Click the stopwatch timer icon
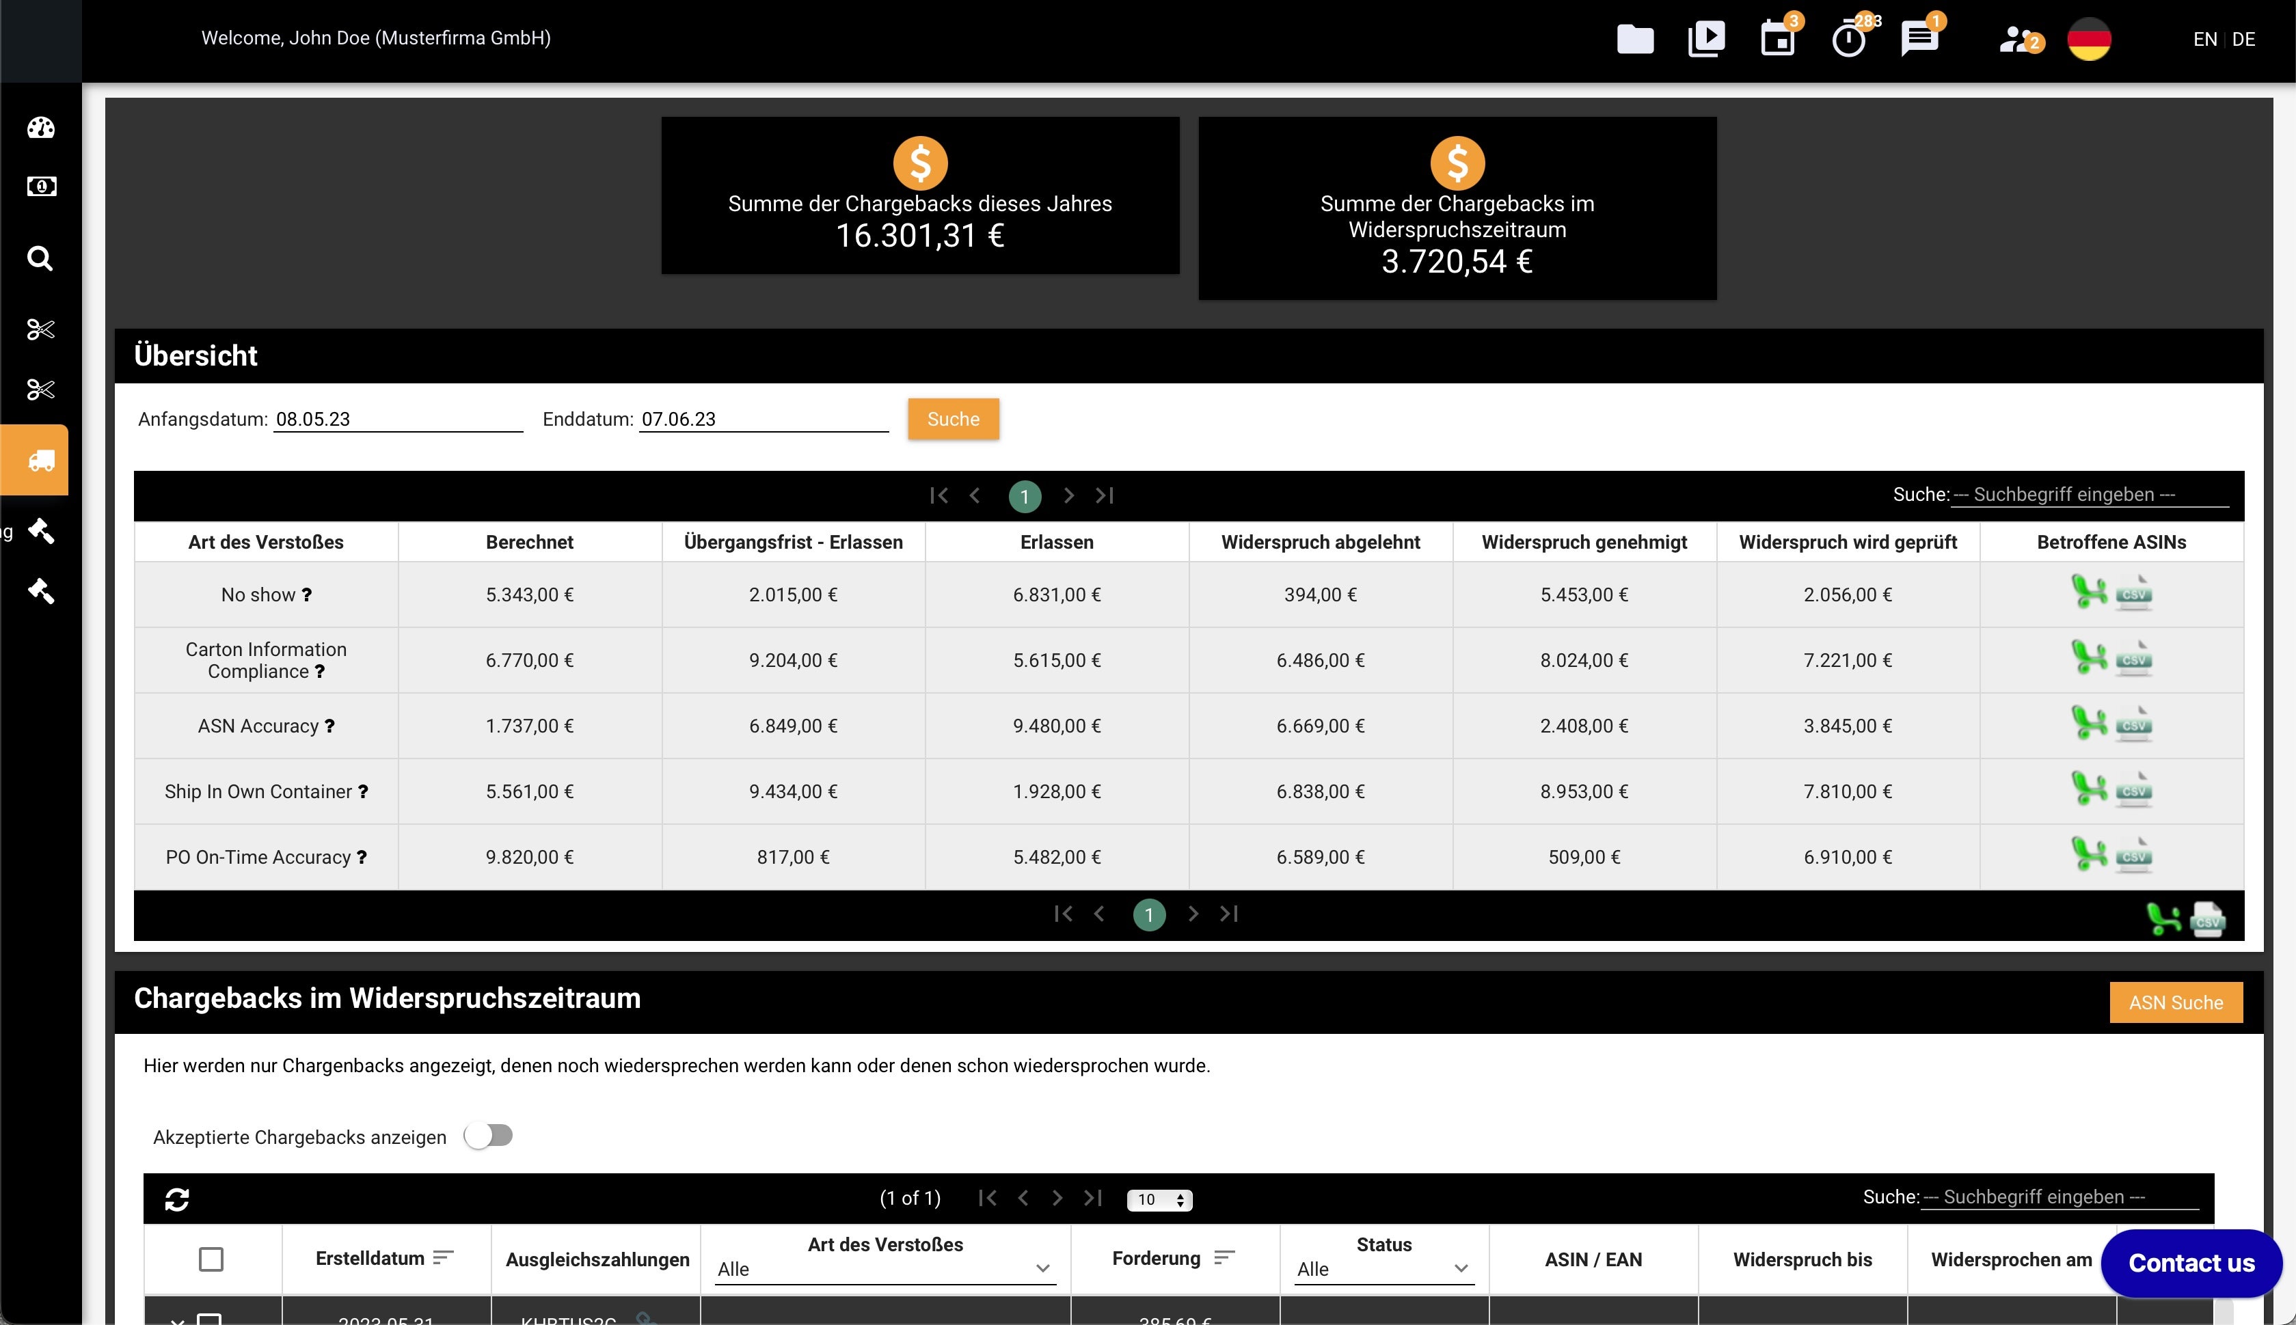The image size is (2296, 1325). coord(1848,39)
